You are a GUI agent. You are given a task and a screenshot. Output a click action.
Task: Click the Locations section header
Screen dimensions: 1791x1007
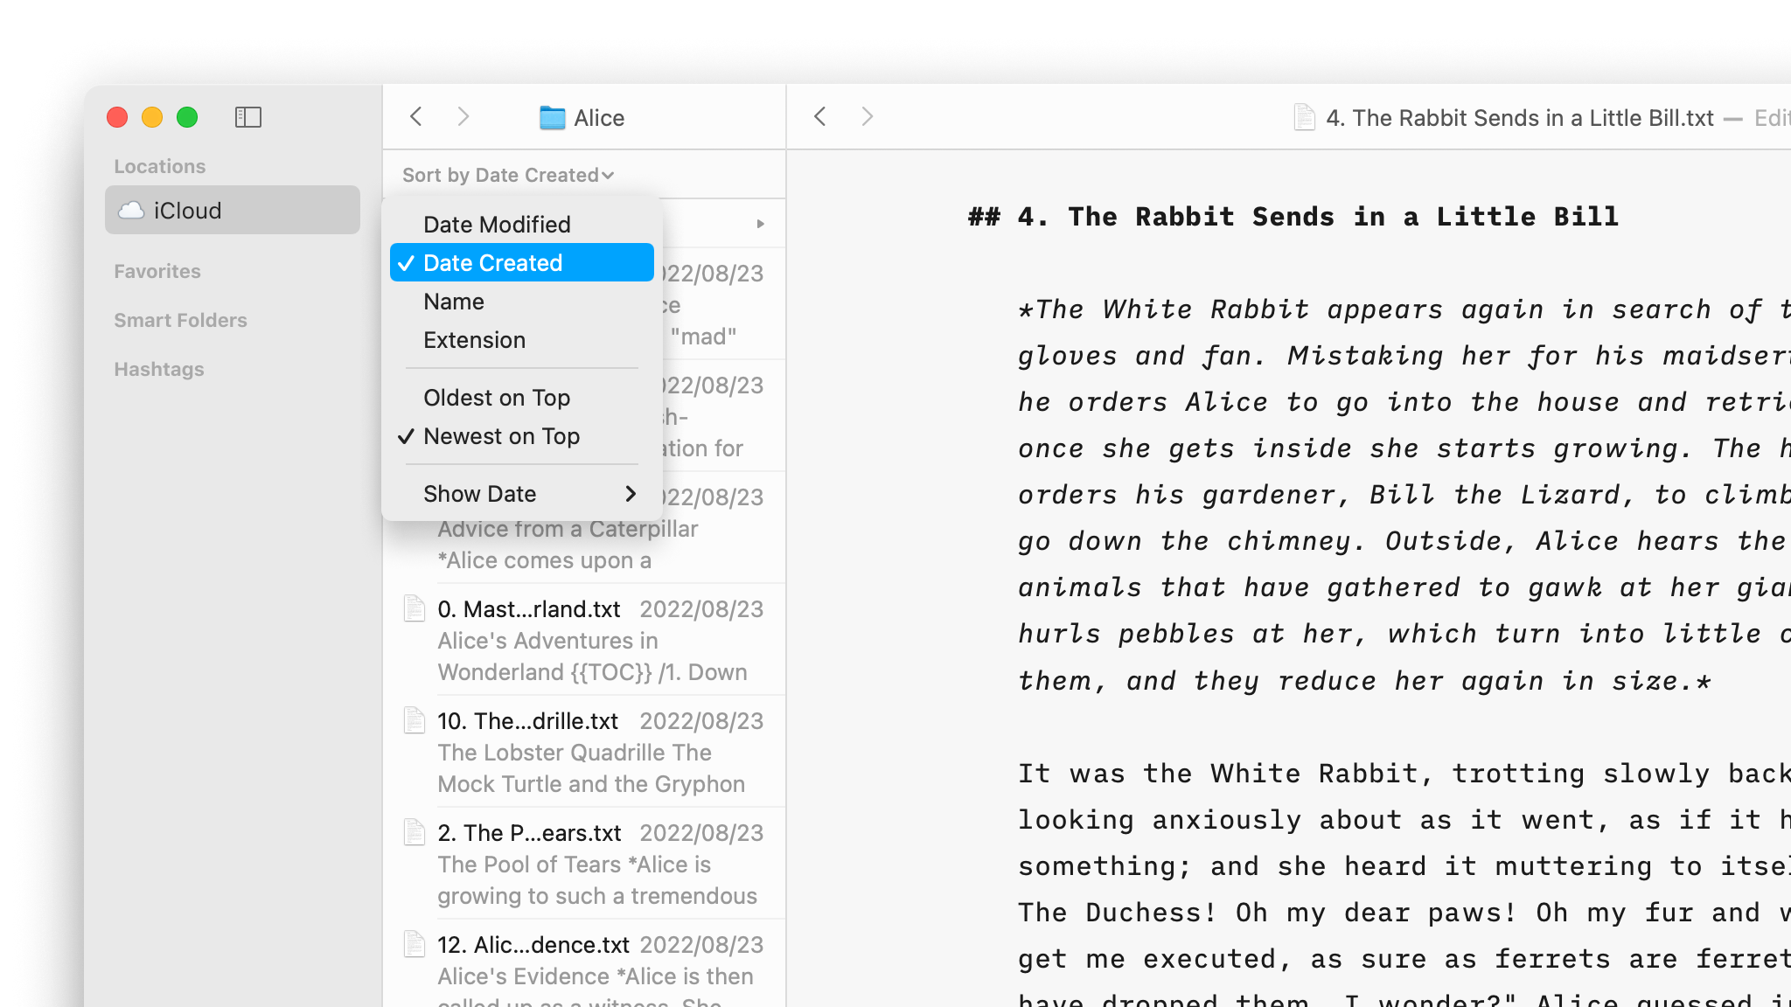(x=159, y=166)
